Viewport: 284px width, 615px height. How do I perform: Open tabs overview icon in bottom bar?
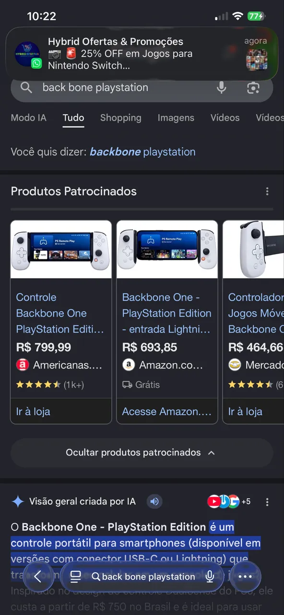(x=75, y=577)
